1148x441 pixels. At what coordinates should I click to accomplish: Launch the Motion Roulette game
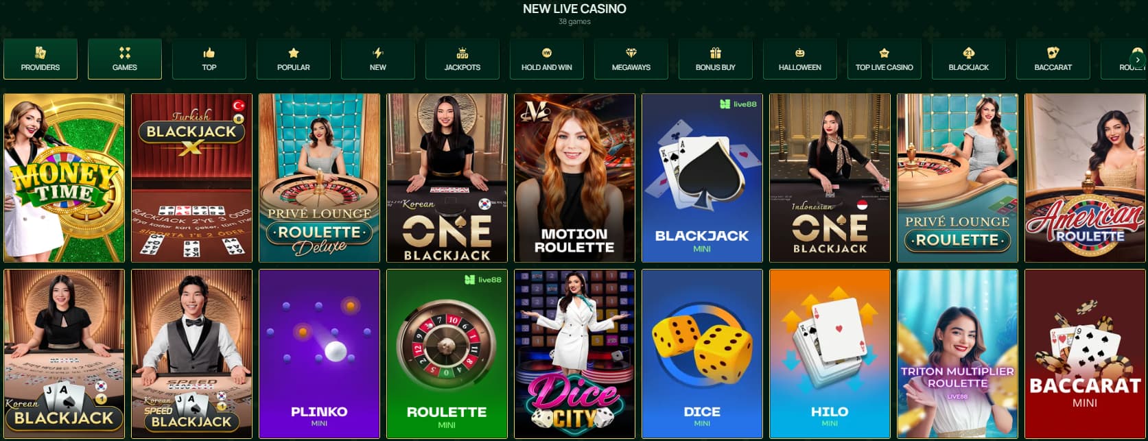pos(575,178)
